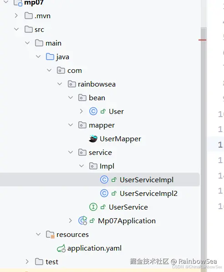Open the UserServiceImpl2 class file
Image resolution: width=224 pixels, height=272 pixels.
pyautogui.click(x=148, y=194)
